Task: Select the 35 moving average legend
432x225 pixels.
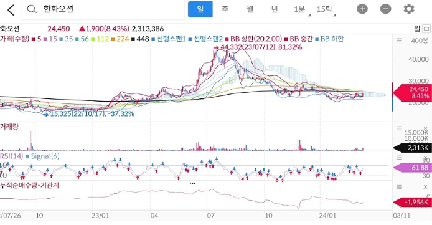Action: tap(67, 39)
